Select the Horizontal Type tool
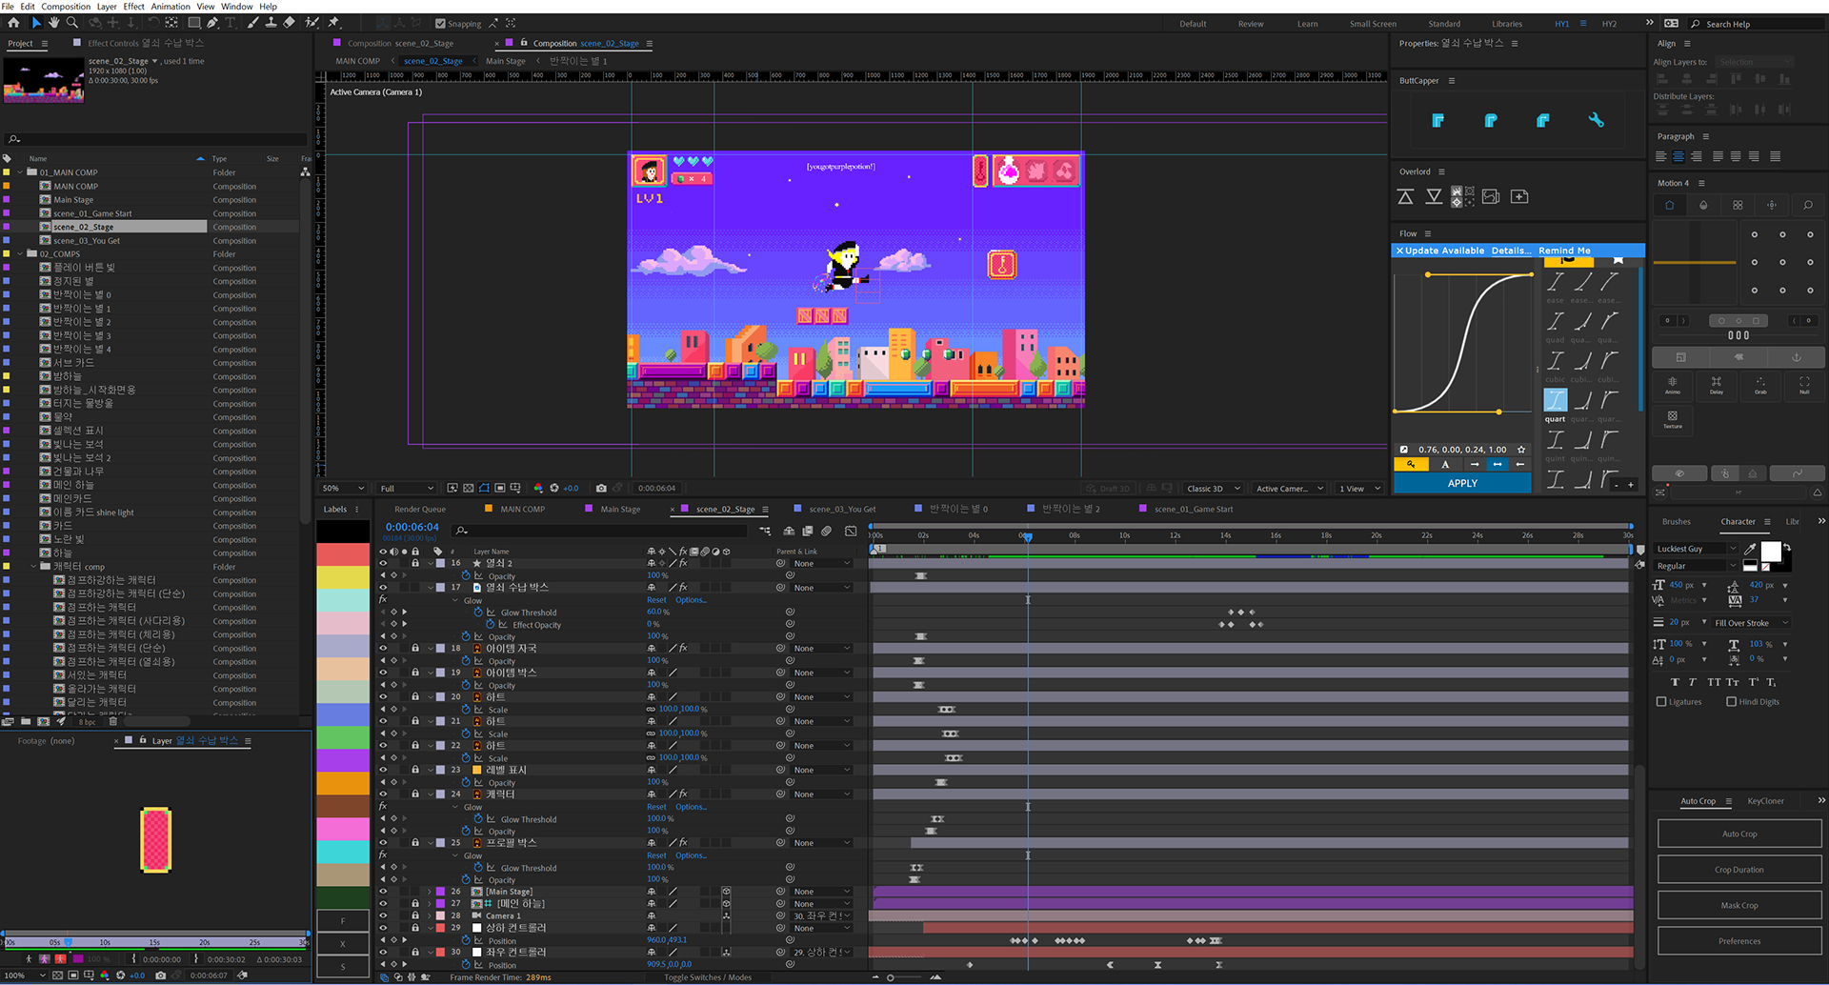 pyautogui.click(x=230, y=23)
